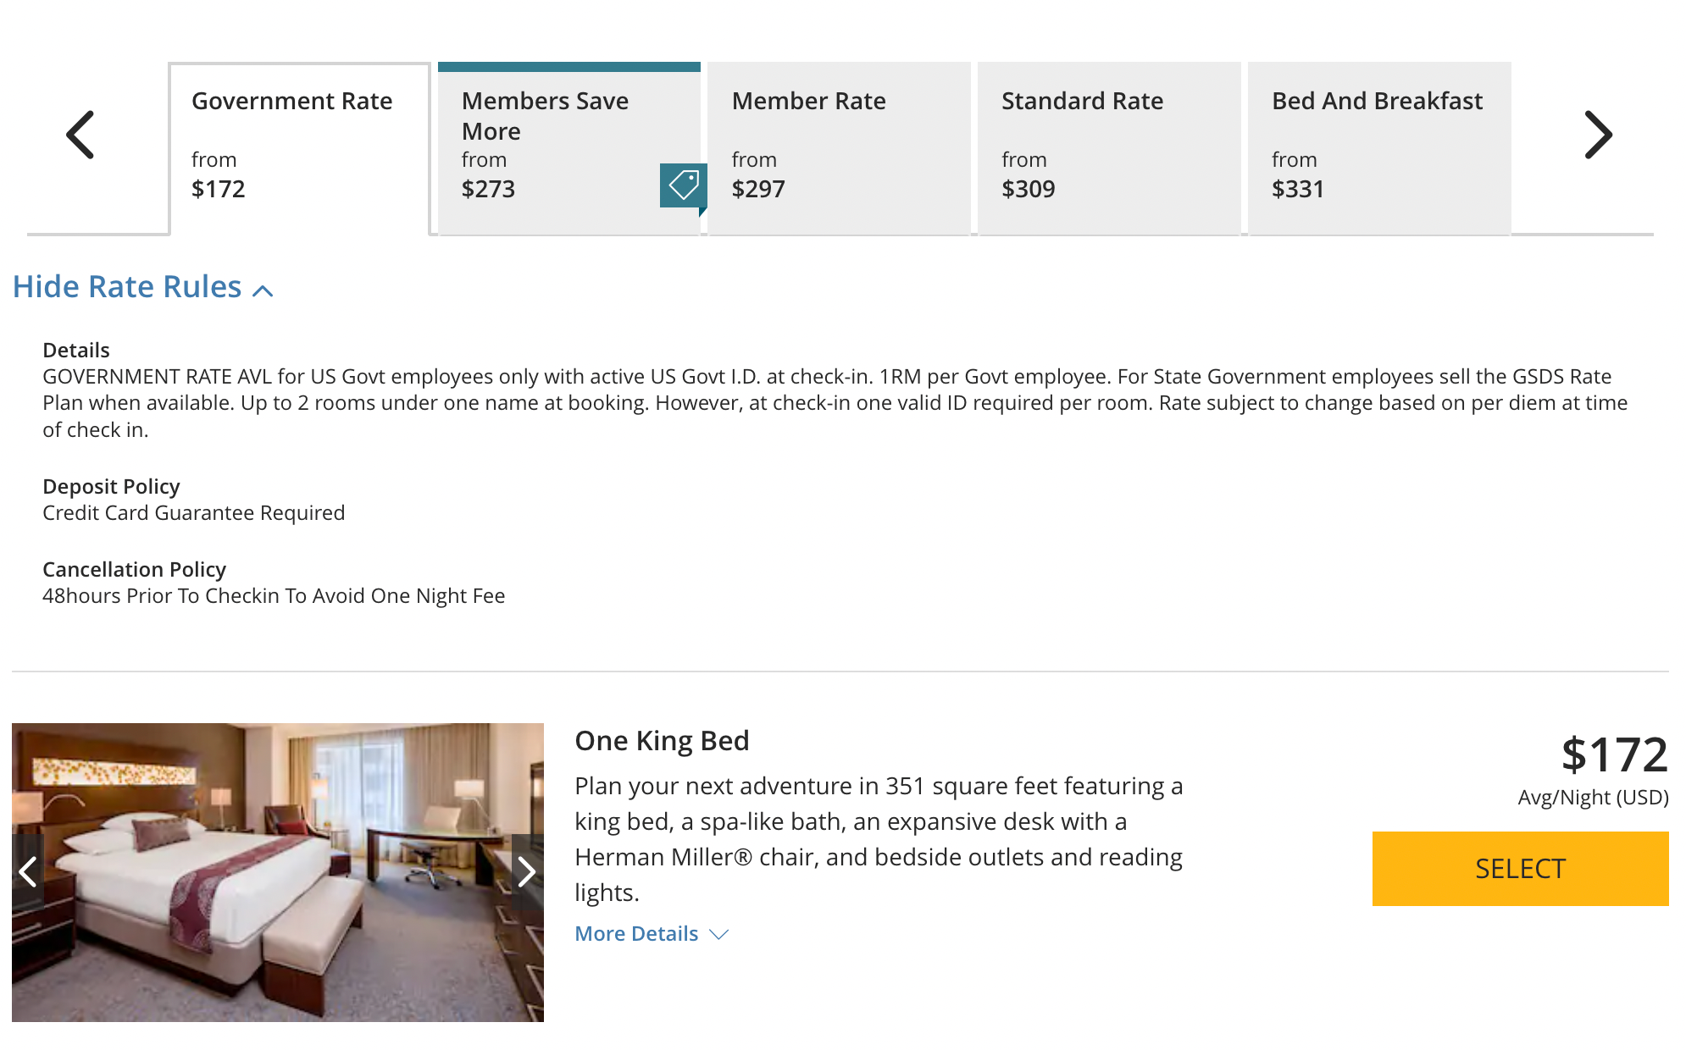Click the One King Bed room photo
Image resolution: width=1686 pixels, height=1050 pixels.
click(x=277, y=871)
